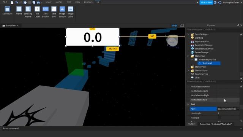Switch to the MODEL ribbon tab

pyautogui.click(x=59, y=2)
